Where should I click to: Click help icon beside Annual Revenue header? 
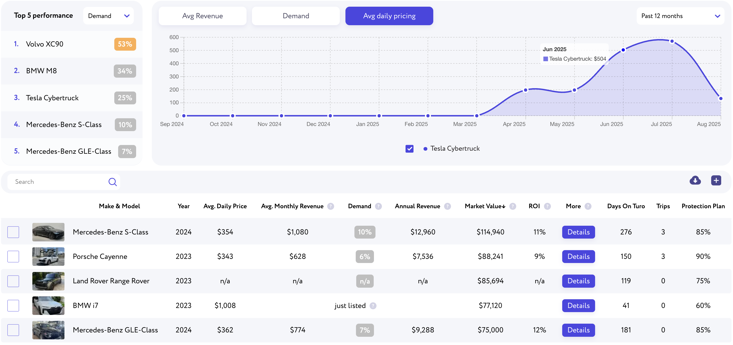tap(447, 206)
